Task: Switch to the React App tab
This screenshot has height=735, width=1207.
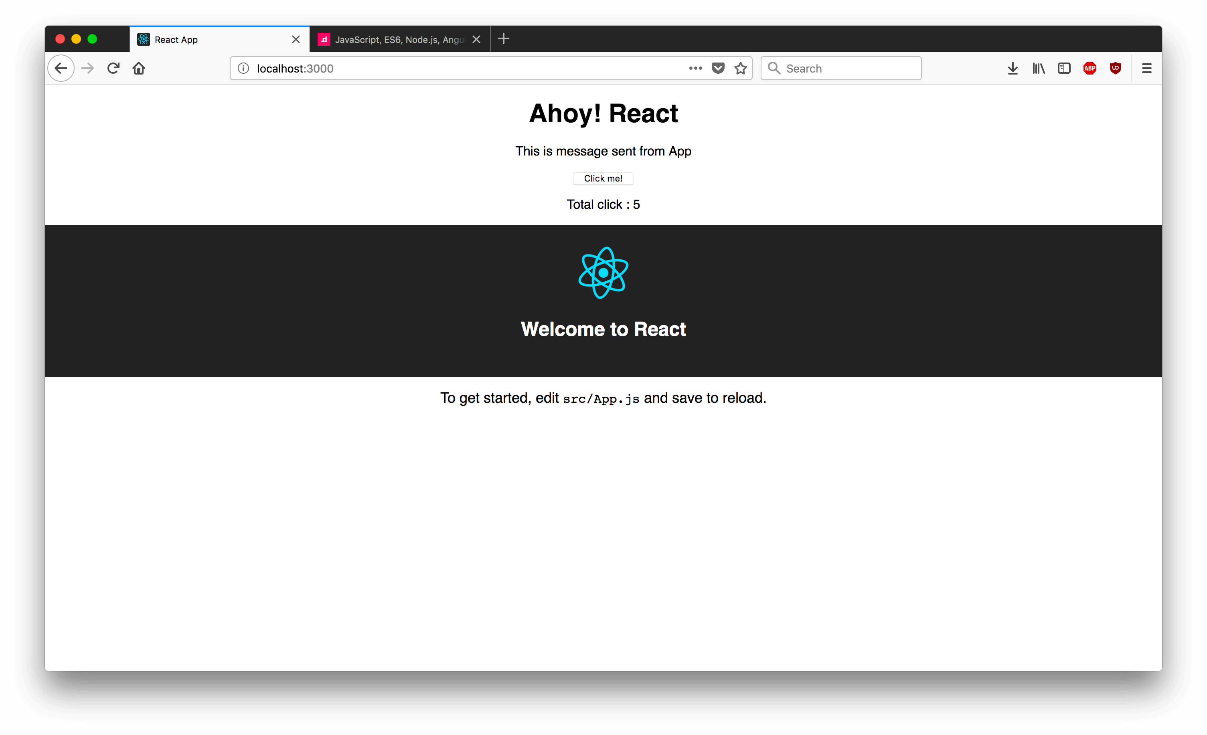Action: tap(219, 39)
